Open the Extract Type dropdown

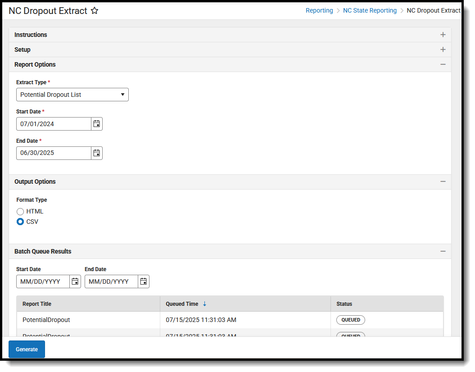coord(72,95)
